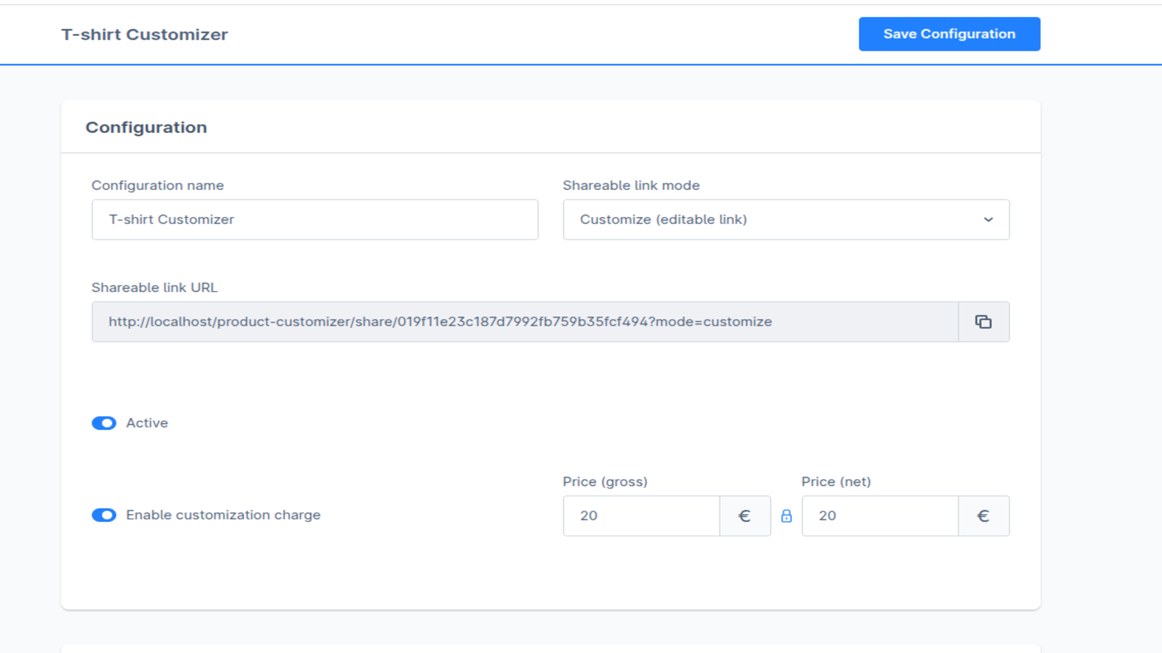Click the T-shirt Customizer page title

(x=145, y=34)
